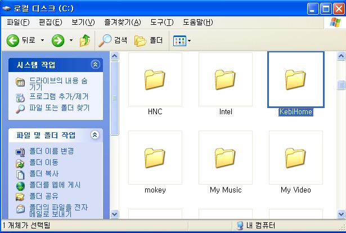Go up one folder level icon
Viewport: 346px width, 233px height.
(85, 41)
